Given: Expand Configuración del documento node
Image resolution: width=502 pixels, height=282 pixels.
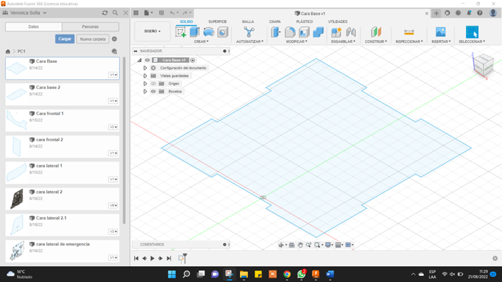Looking at the screenshot, I should (145, 68).
